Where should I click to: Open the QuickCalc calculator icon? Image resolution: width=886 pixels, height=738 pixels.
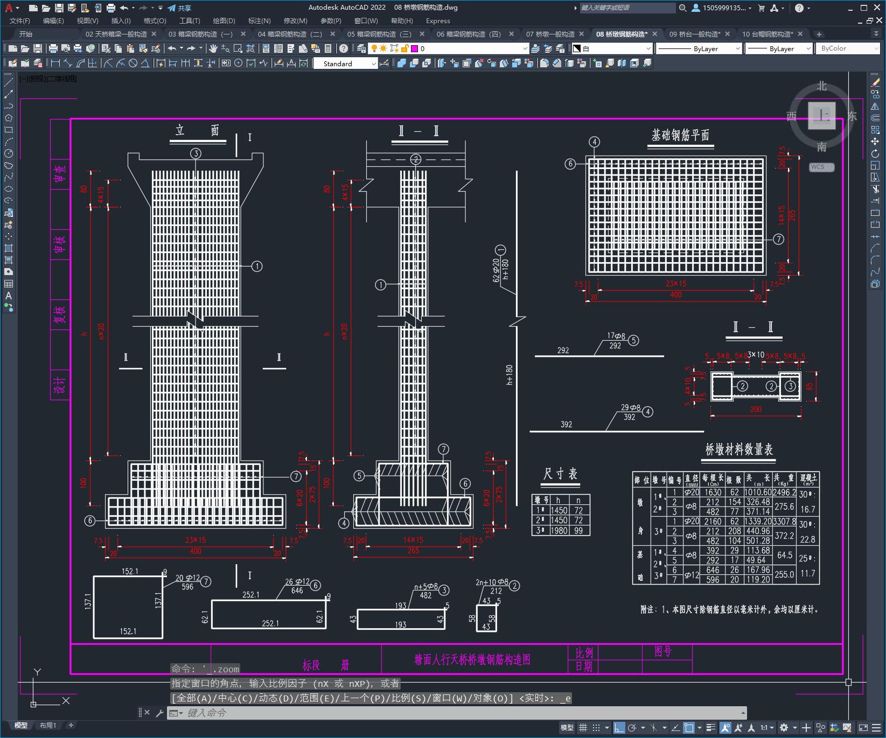(327, 48)
